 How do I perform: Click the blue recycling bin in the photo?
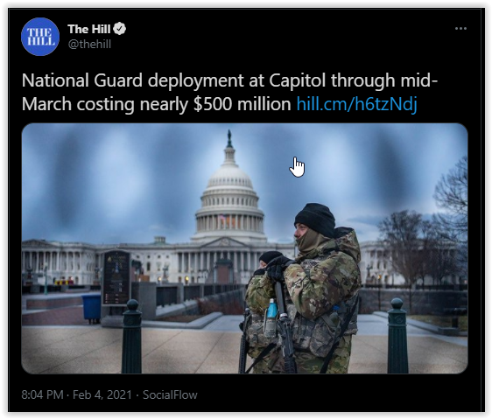click(91, 308)
